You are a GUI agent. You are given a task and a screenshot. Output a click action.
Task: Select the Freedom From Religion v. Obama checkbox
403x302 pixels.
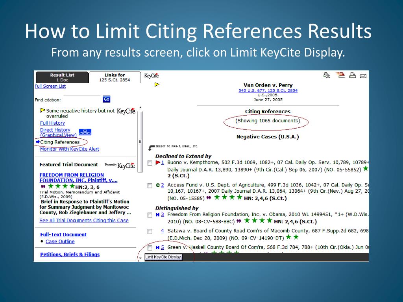[x=150, y=215]
